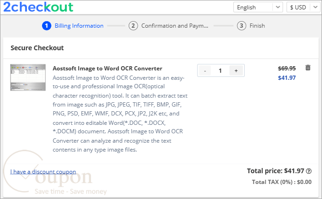Decrease quantity with the minus button

[x=205, y=70]
